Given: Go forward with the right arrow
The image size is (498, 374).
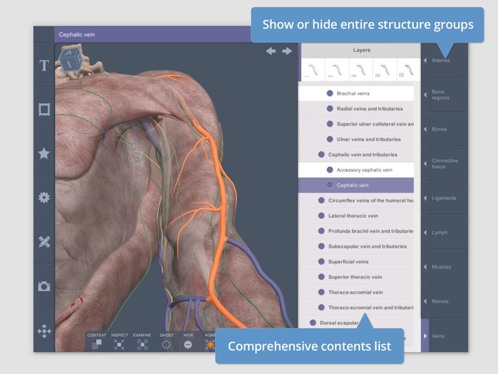Looking at the screenshot, I should click(287, 51).
